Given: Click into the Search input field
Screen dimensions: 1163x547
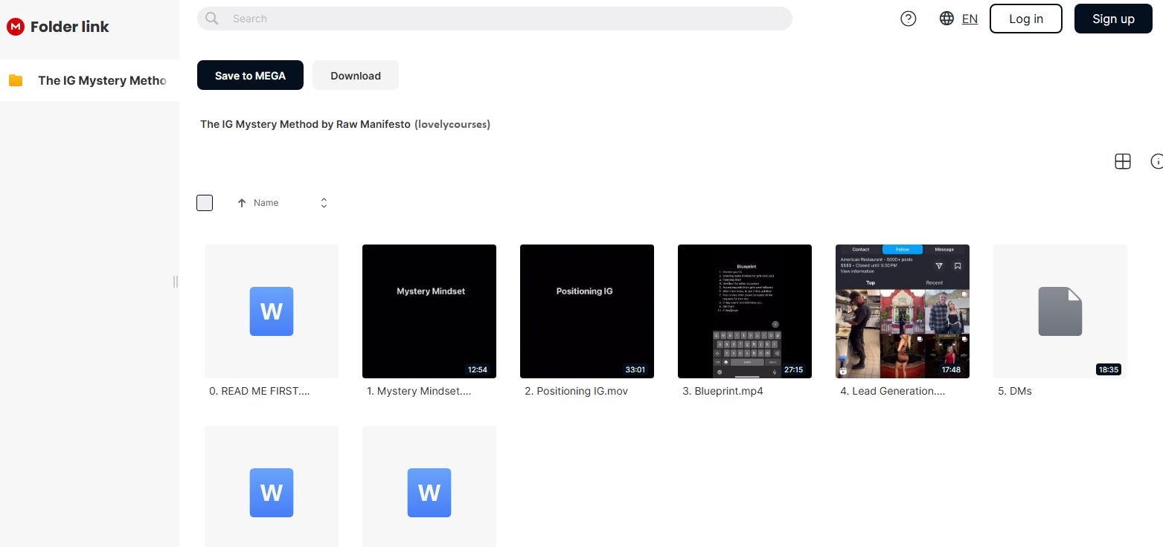Looking at the screenshot, I should click(506, 19).
